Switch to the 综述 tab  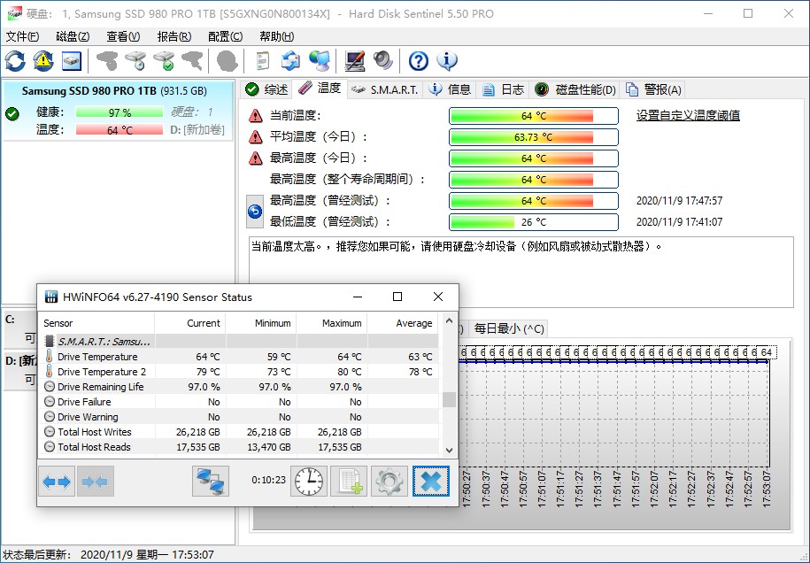[x=266, y=90]
